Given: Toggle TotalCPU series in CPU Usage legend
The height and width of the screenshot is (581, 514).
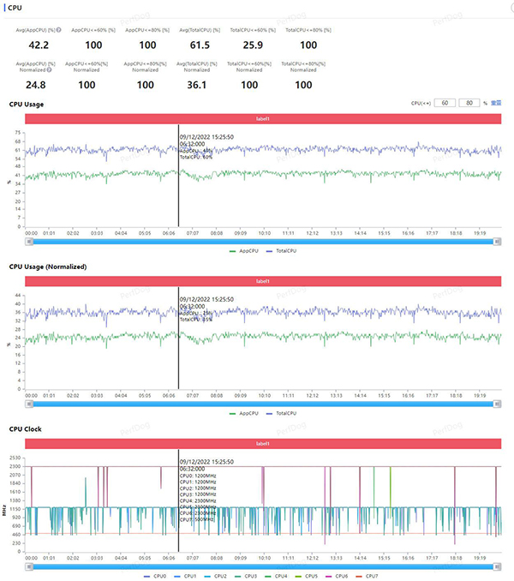Looking at the screenshot, I should click(x=281, y=251).
